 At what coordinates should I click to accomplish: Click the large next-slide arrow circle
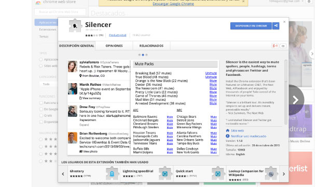click(x=296, y=100)
